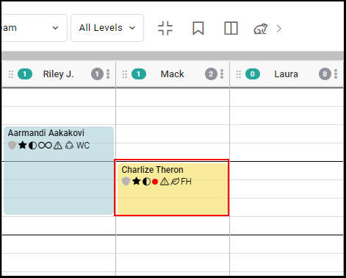Click the red dot on Charlize Theron card

[155, 182]
